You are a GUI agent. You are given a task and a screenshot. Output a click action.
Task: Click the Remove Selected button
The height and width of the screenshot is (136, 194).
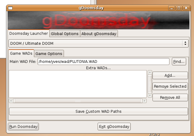coord(170,86)
